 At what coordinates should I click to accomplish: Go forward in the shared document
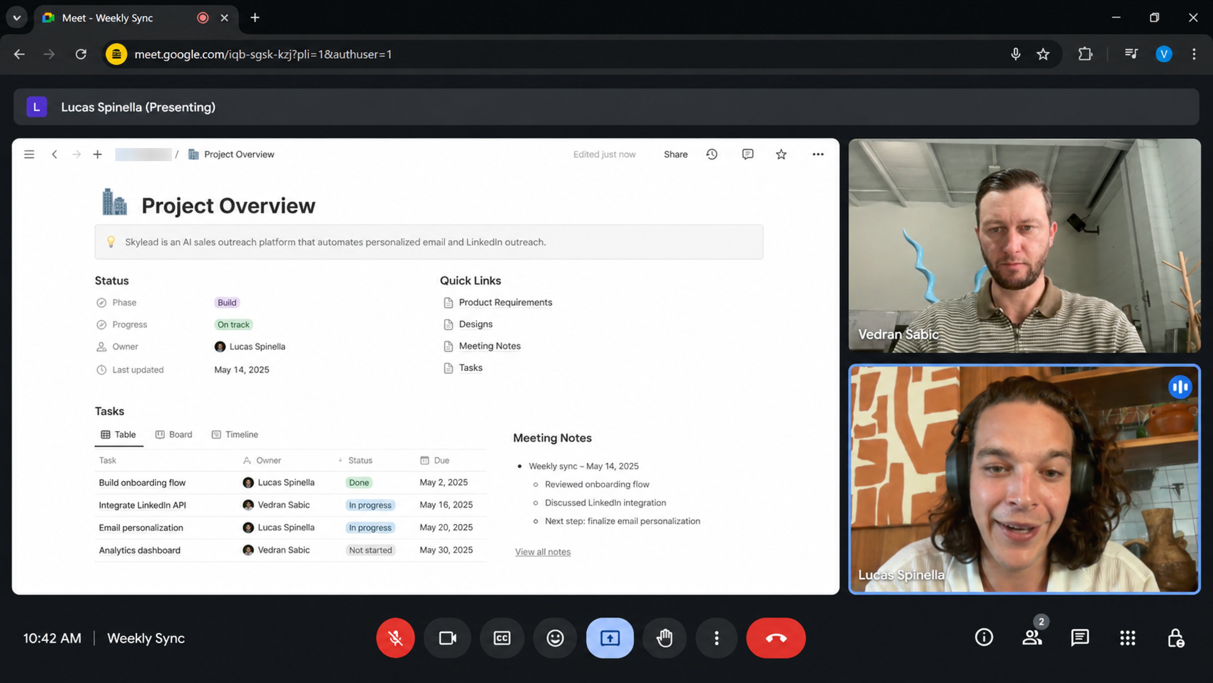tap(76, 154)
